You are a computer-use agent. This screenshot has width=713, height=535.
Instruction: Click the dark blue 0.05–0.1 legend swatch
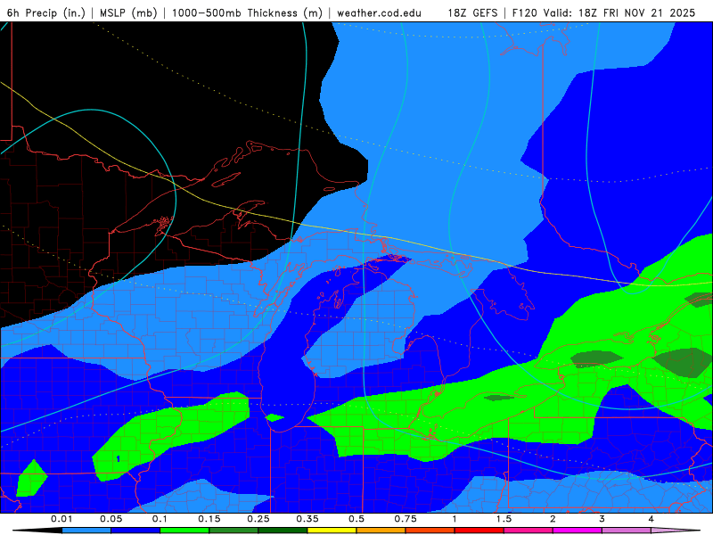coord(135,531)
